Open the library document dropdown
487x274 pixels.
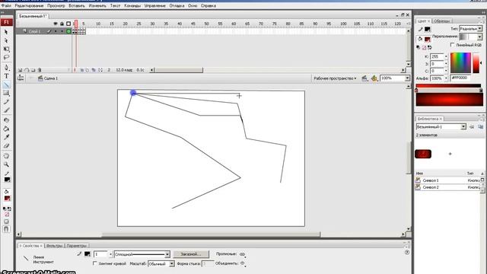[463, 127]
